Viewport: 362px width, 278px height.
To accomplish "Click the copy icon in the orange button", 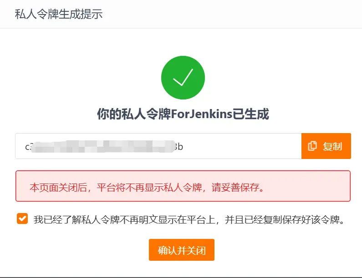I will 312,146.
